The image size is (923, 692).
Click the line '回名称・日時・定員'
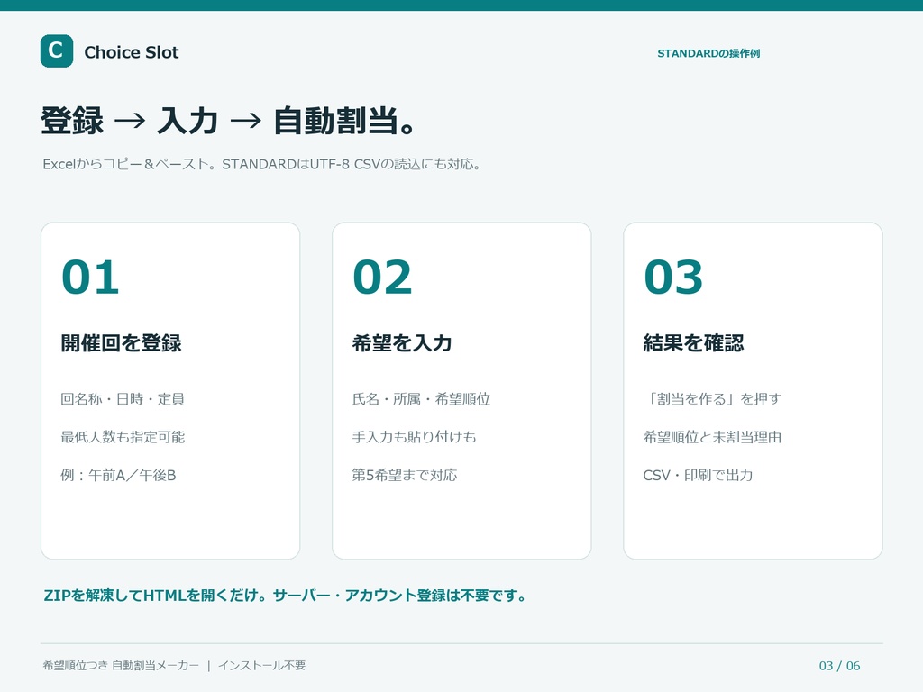click(123, 399)
